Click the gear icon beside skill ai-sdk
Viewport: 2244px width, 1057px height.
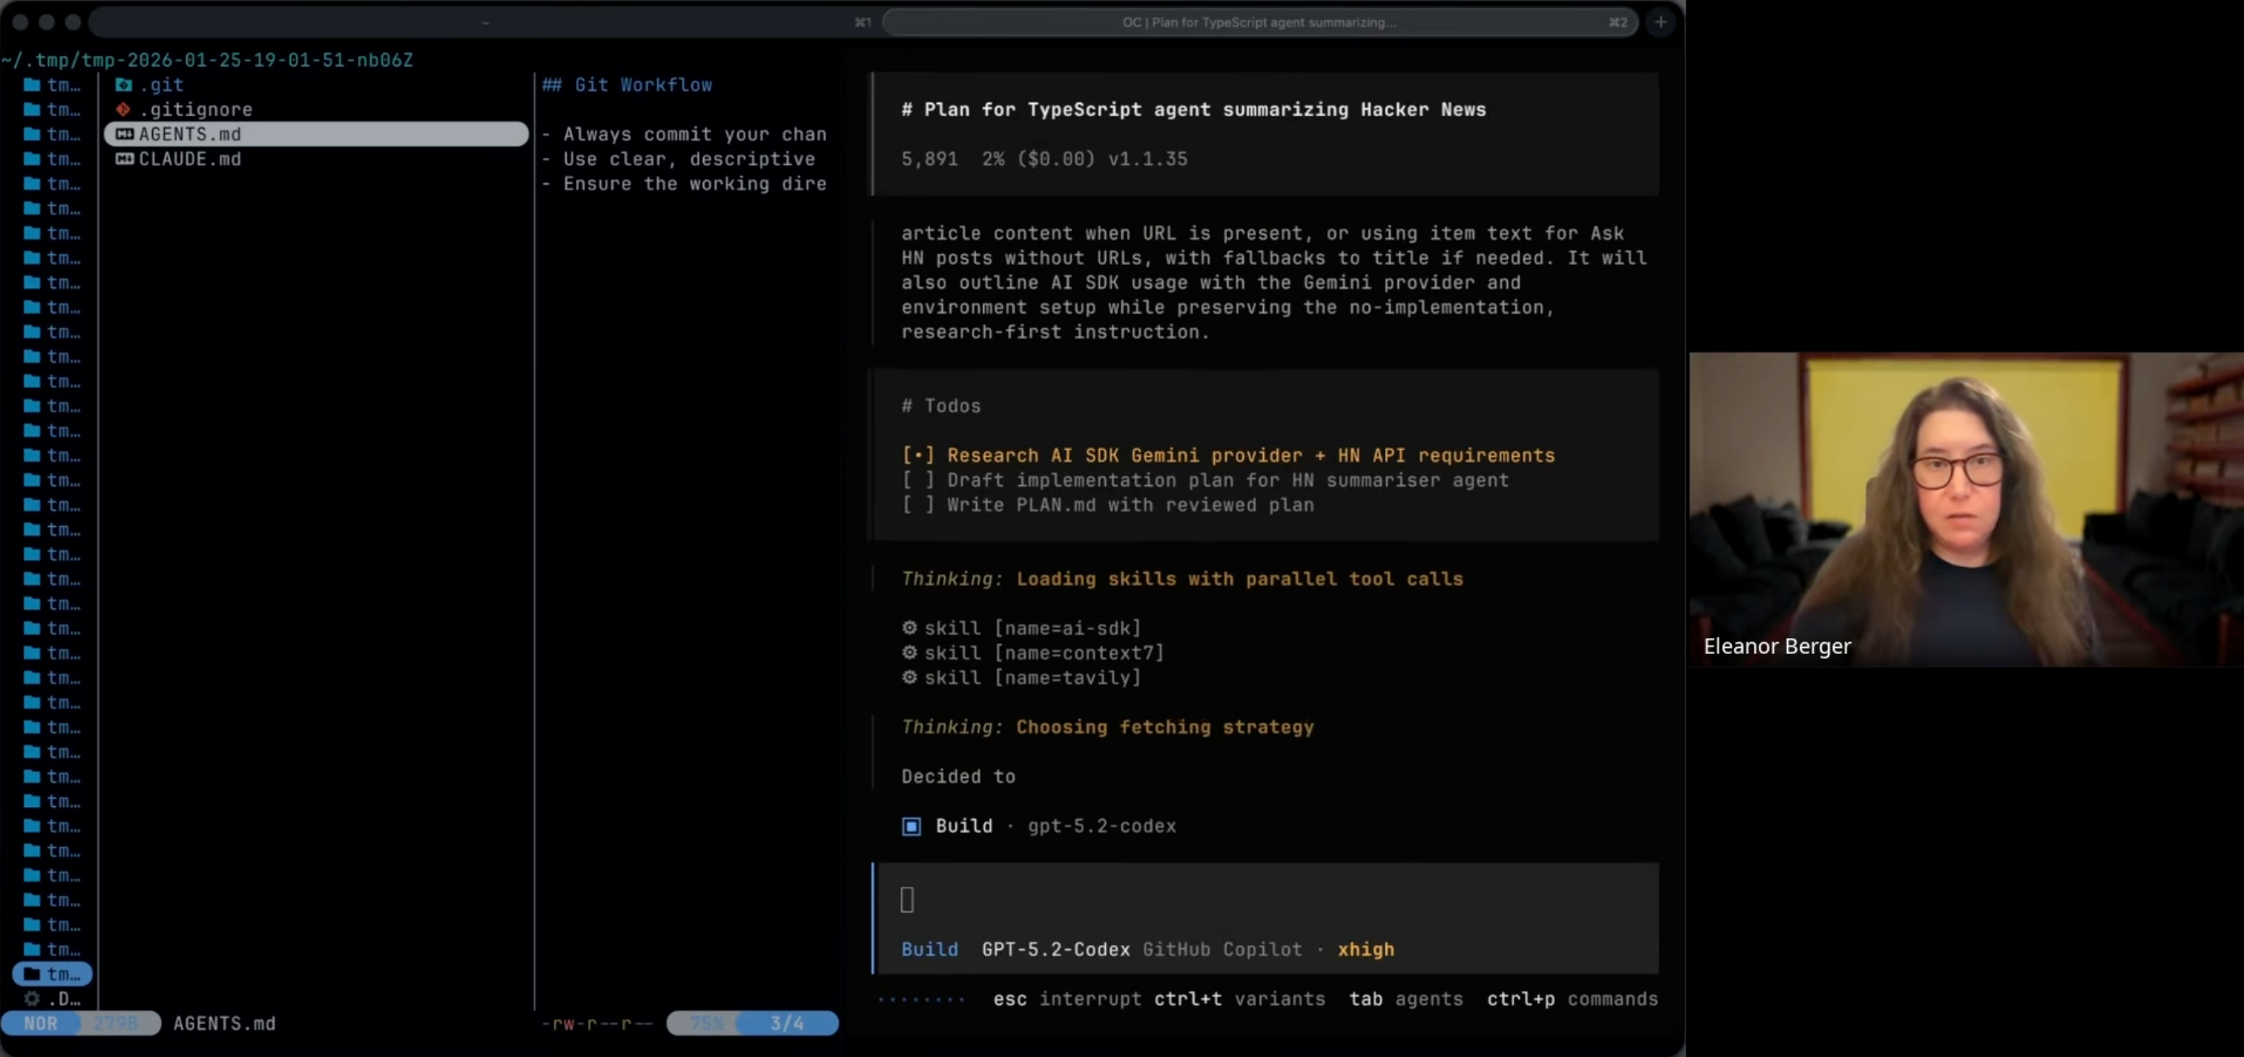(x=910, y=628)
